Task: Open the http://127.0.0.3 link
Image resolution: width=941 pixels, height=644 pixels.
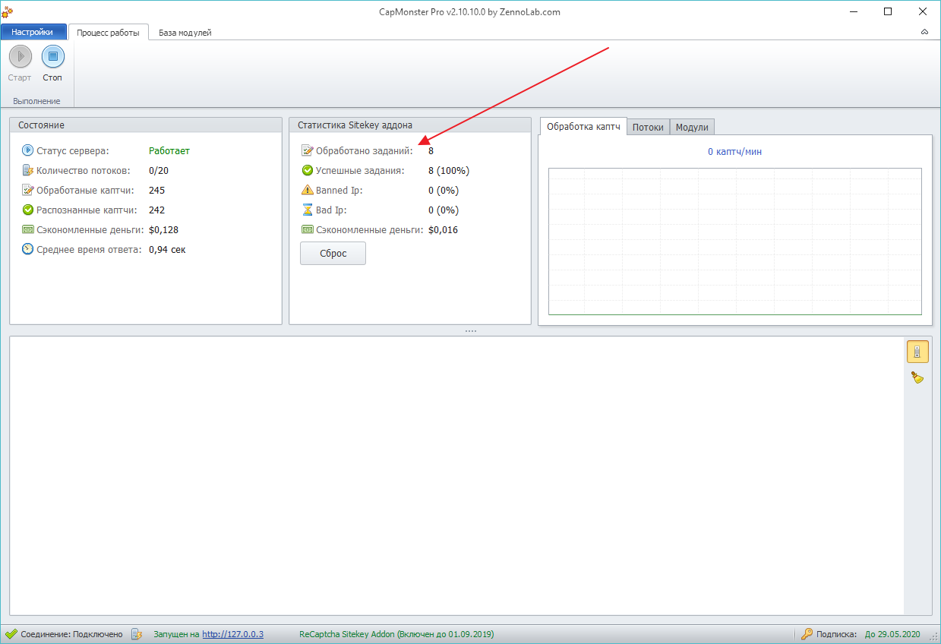Action: pyautogui.click(x=232, y=633)
